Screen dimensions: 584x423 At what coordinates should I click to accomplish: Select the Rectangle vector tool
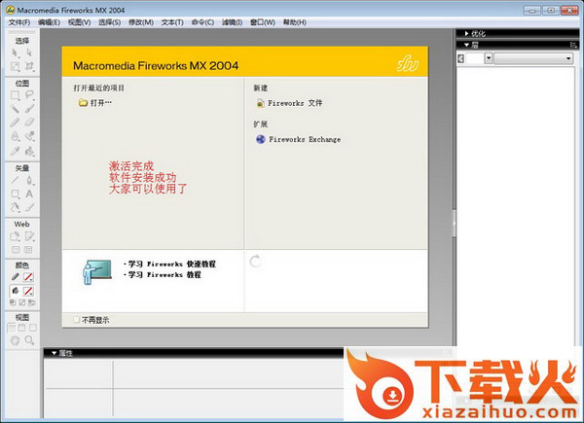[15, 194]
